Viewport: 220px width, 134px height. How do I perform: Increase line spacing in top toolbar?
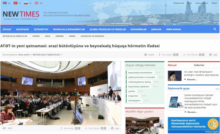click(x=174, y=55)
